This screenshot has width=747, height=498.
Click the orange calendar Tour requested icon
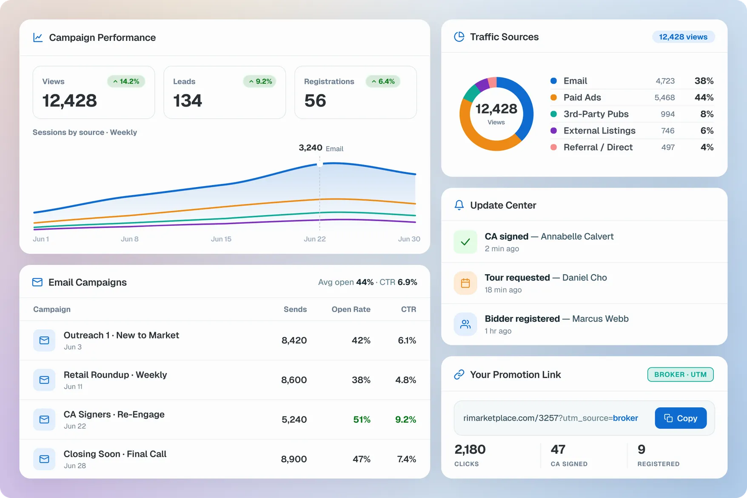pos(465,283)
